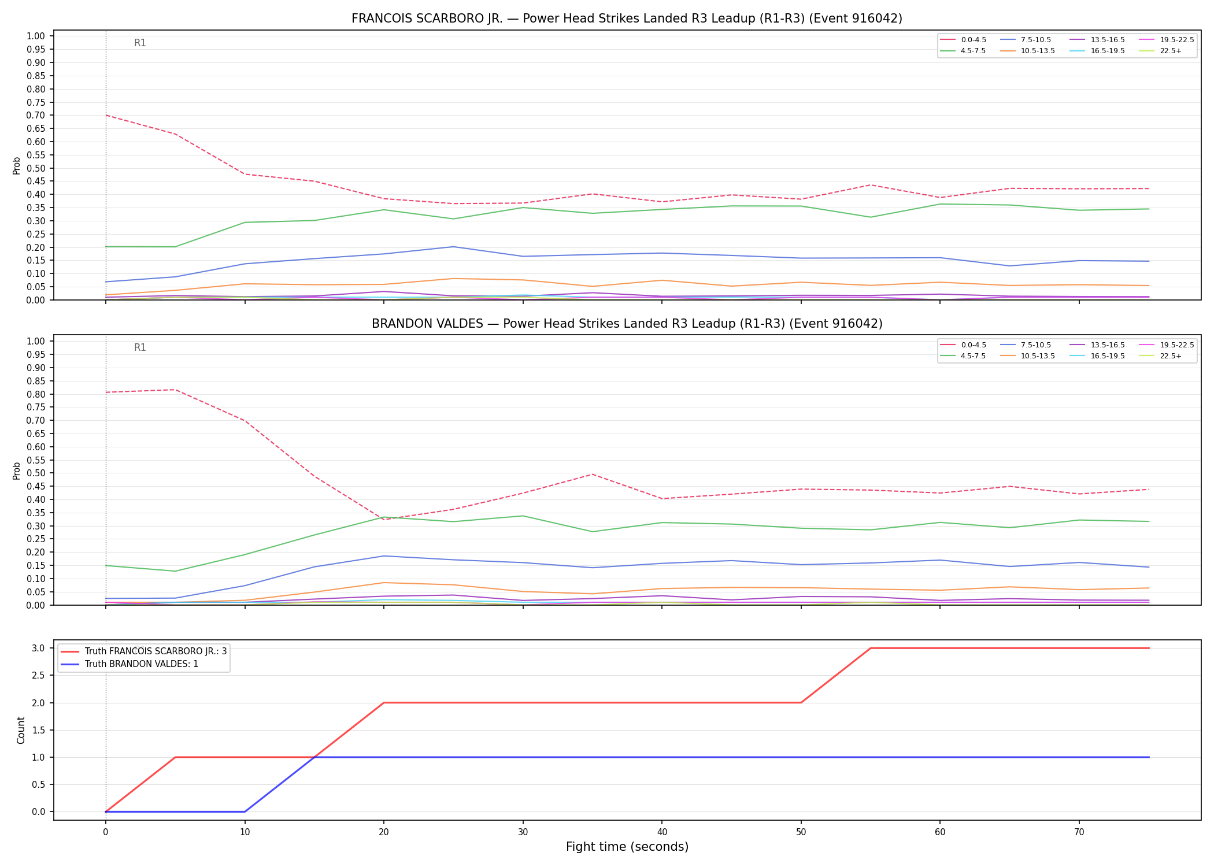
Task: Click the 'Fight time (seconds)' axis label
Action: tap(627, 847)
